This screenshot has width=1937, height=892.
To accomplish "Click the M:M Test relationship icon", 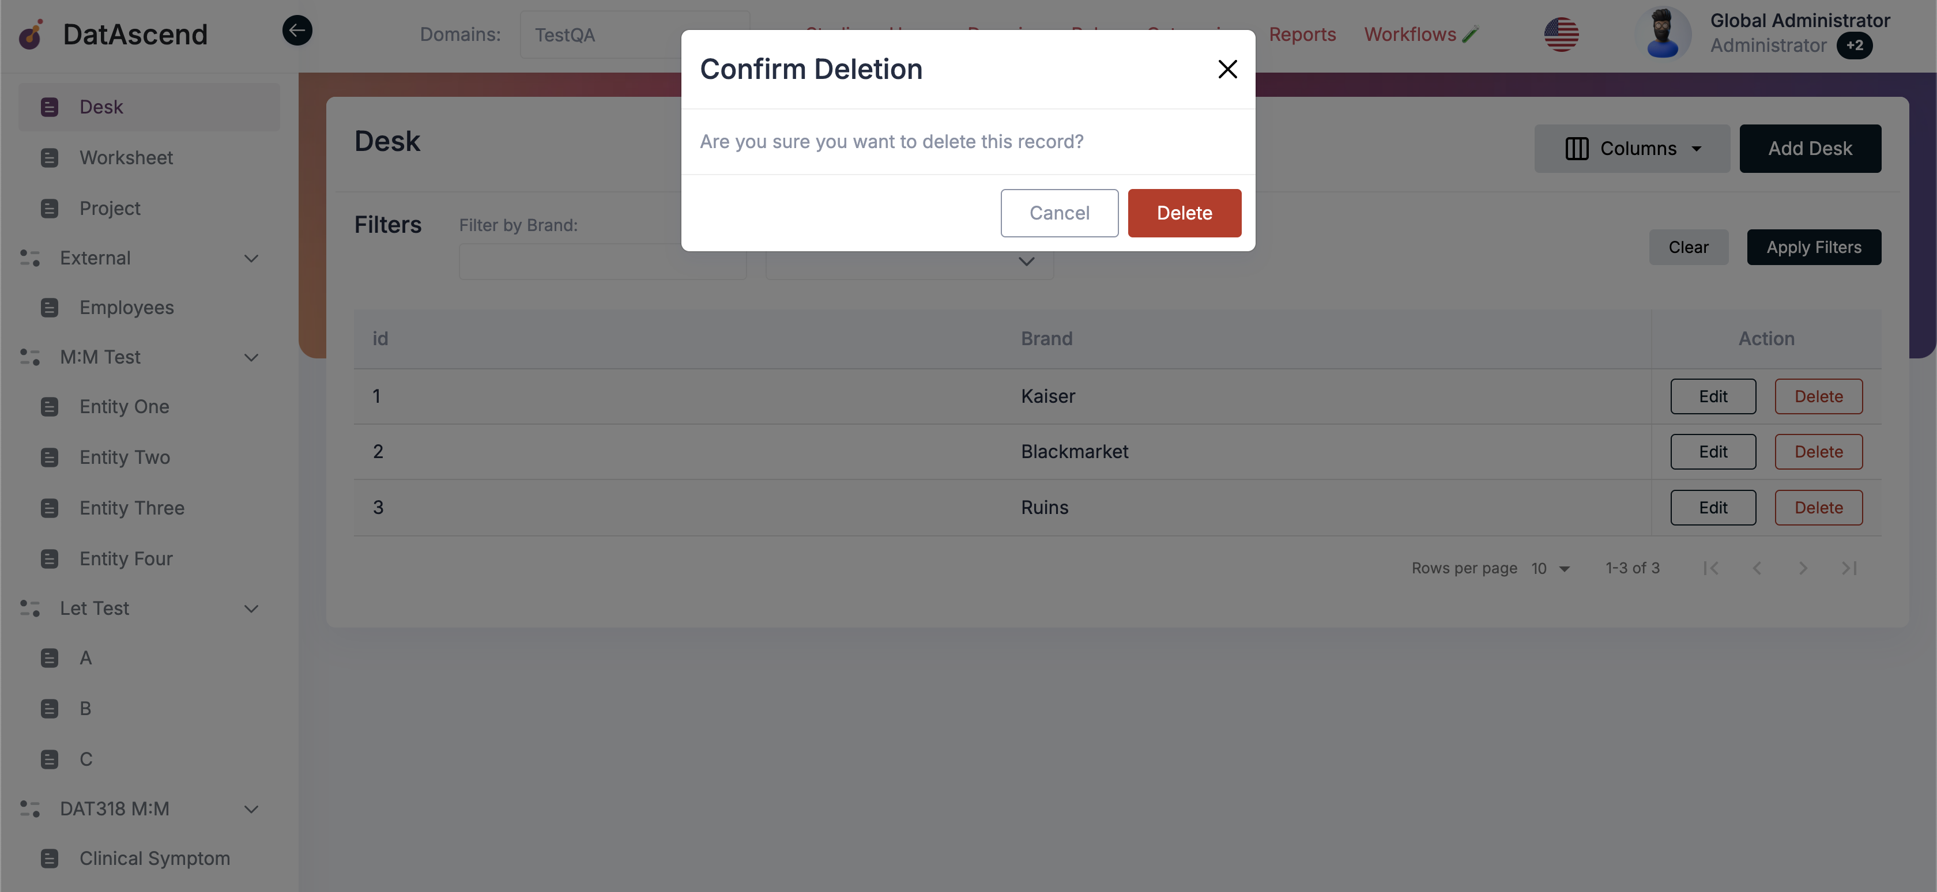I will pos(30,357).
